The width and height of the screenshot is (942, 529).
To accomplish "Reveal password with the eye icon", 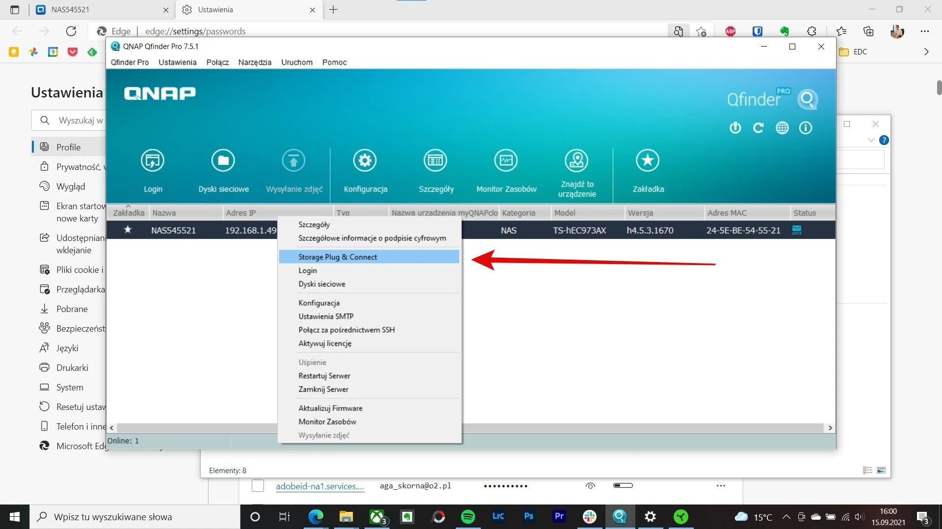I will point(590,486).
